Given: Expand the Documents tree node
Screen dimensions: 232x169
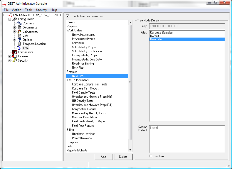Looking at the screenshot, I should pyautogui.click(x=14, y=27).
